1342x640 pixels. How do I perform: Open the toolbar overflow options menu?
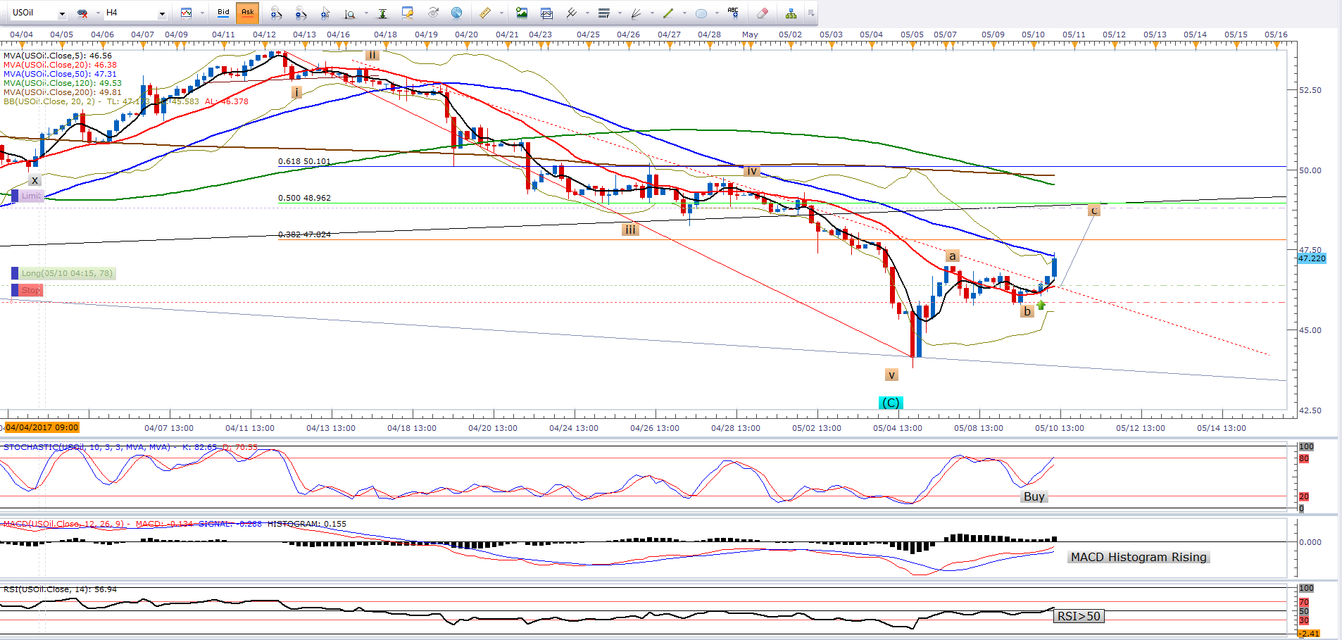tap(811, 13)
